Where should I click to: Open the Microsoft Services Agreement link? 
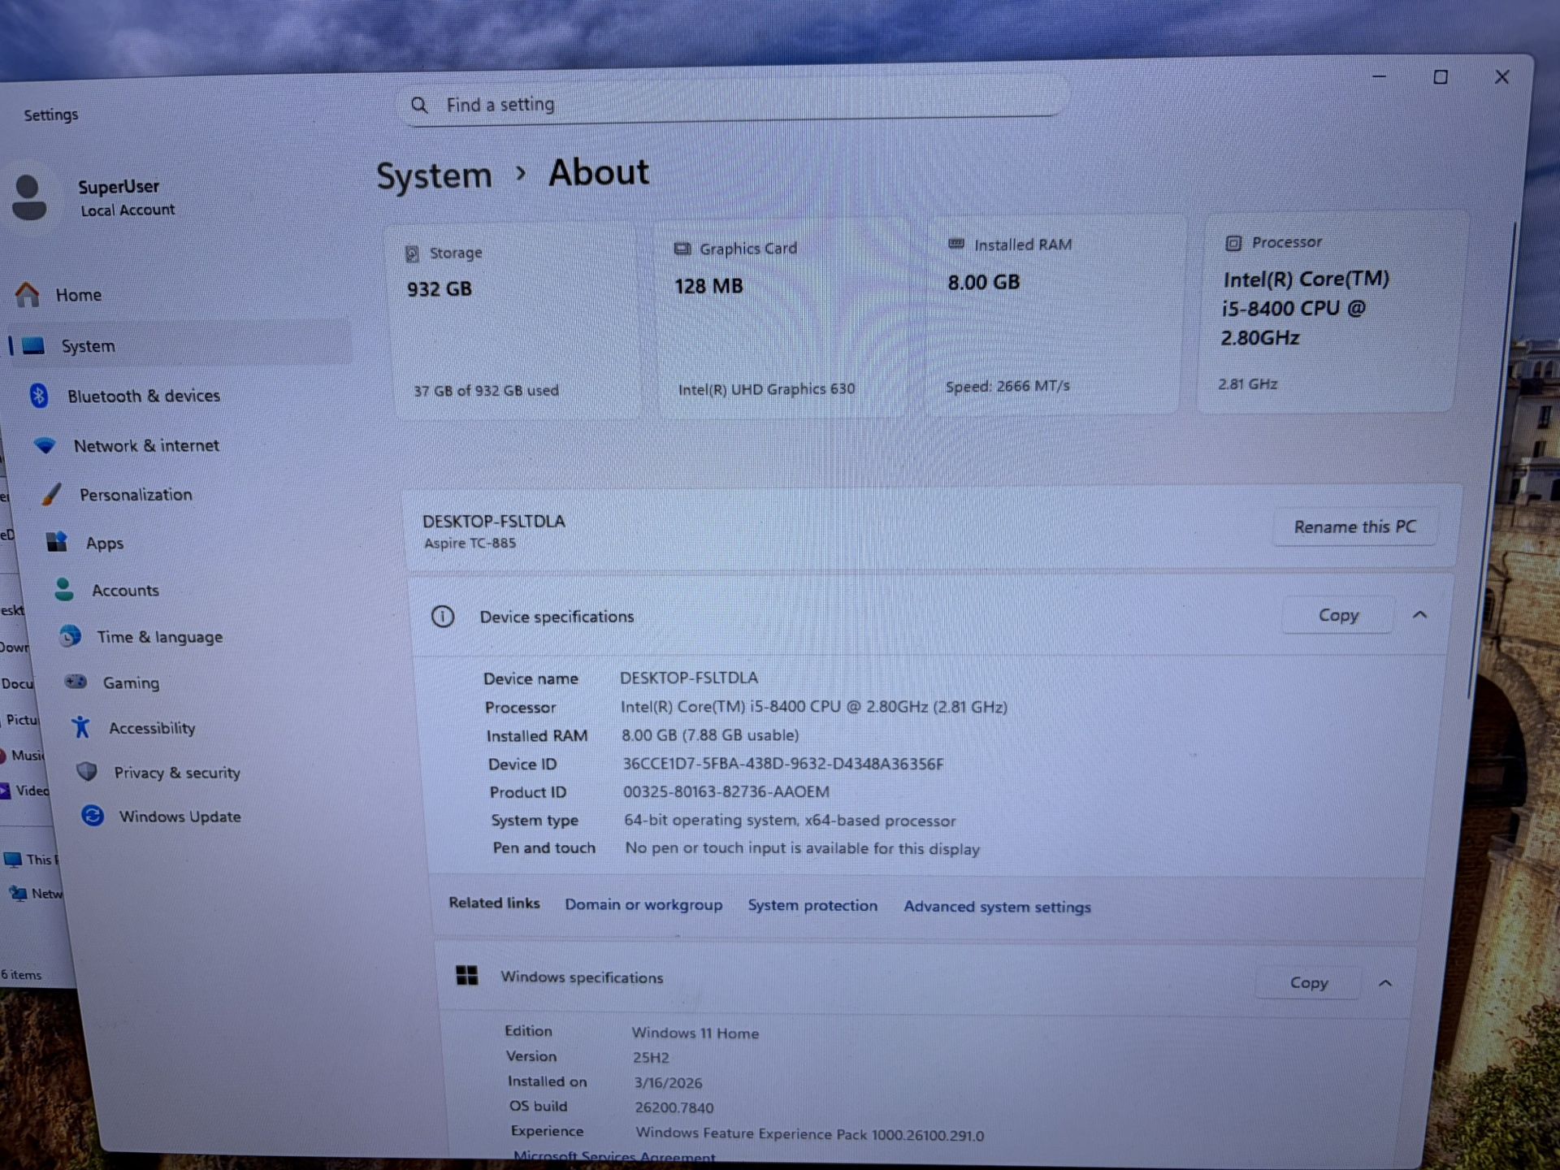click(614, 1157)
